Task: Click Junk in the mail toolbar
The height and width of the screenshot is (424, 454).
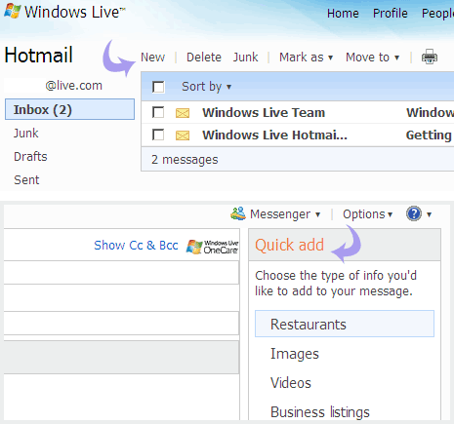Action: coord(245,58)
